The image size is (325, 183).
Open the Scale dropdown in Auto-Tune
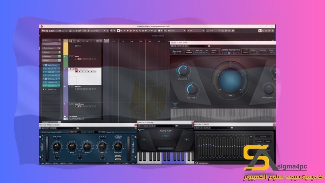[x=214, y=52]
